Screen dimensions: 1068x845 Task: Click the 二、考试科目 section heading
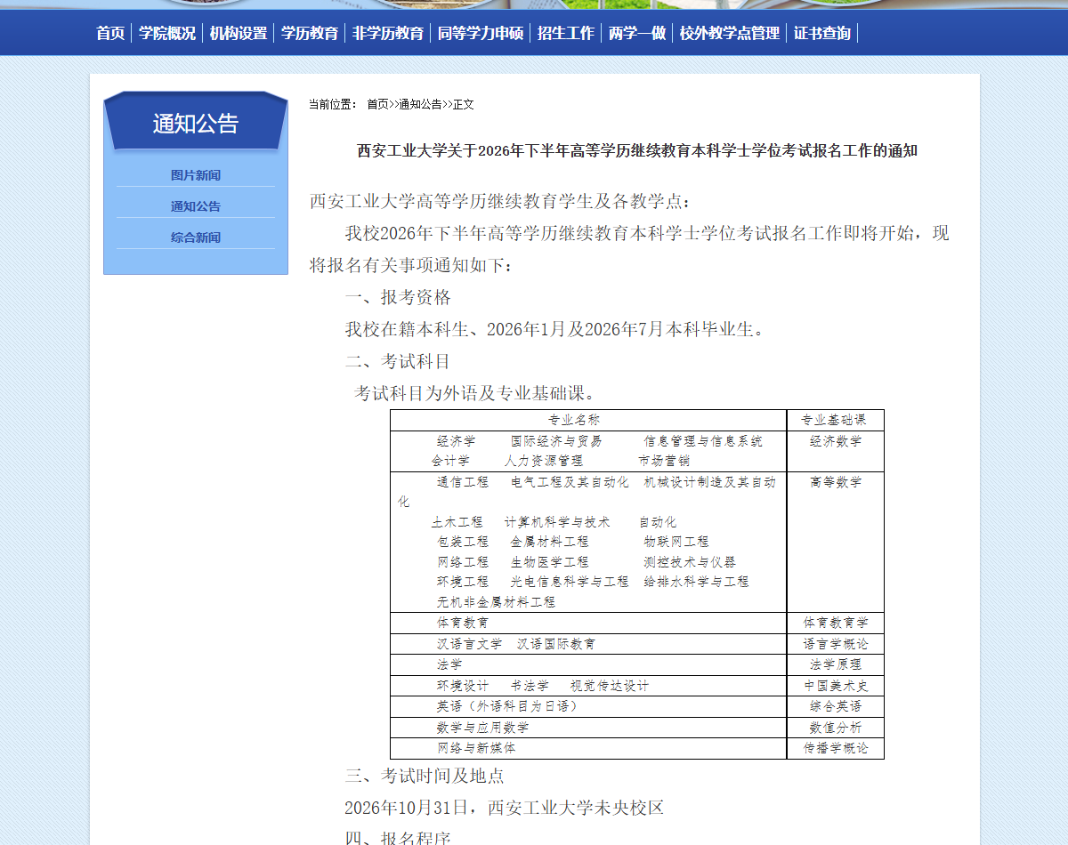pyautogui.click(x=398, y=362)
